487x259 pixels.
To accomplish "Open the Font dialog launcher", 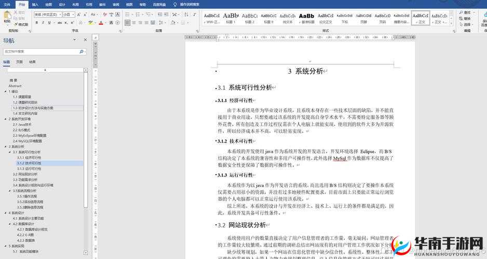I will 120,31.
